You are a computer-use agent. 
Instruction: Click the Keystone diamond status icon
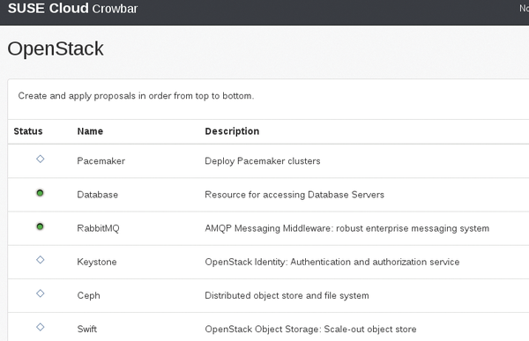click(41, 260)
